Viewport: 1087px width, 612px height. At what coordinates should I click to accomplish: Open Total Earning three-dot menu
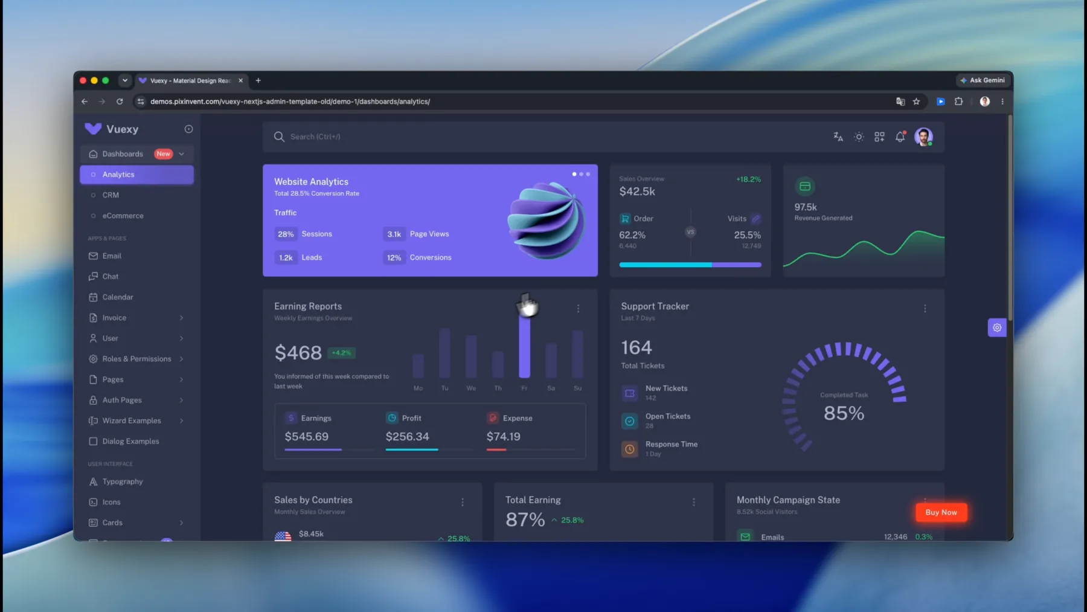694,502
